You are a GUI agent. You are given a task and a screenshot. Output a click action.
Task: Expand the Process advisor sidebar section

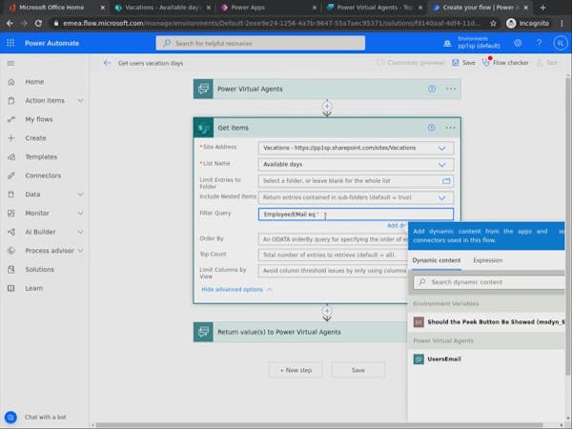pos(80,251)
